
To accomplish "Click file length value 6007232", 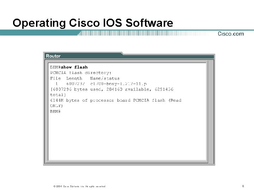I will 75,84.
